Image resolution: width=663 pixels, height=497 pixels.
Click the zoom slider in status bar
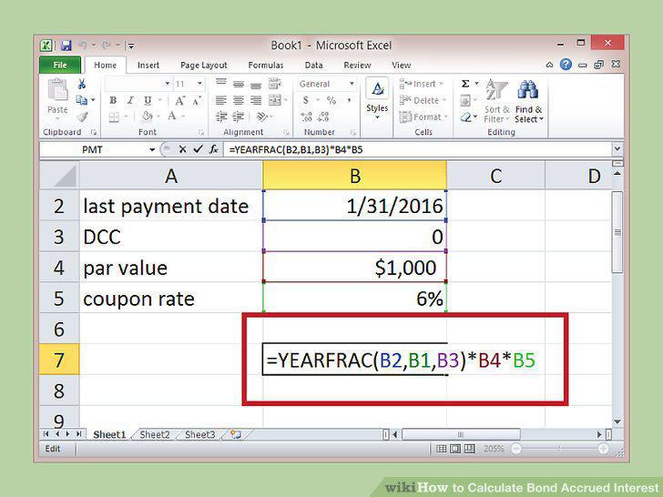click(x=559, y=449)
